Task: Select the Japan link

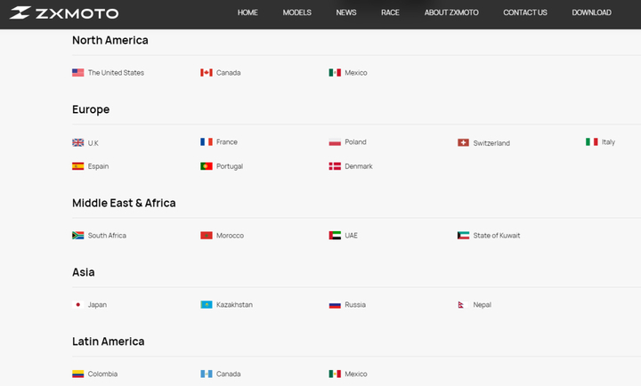Action: tap(97, 305)
